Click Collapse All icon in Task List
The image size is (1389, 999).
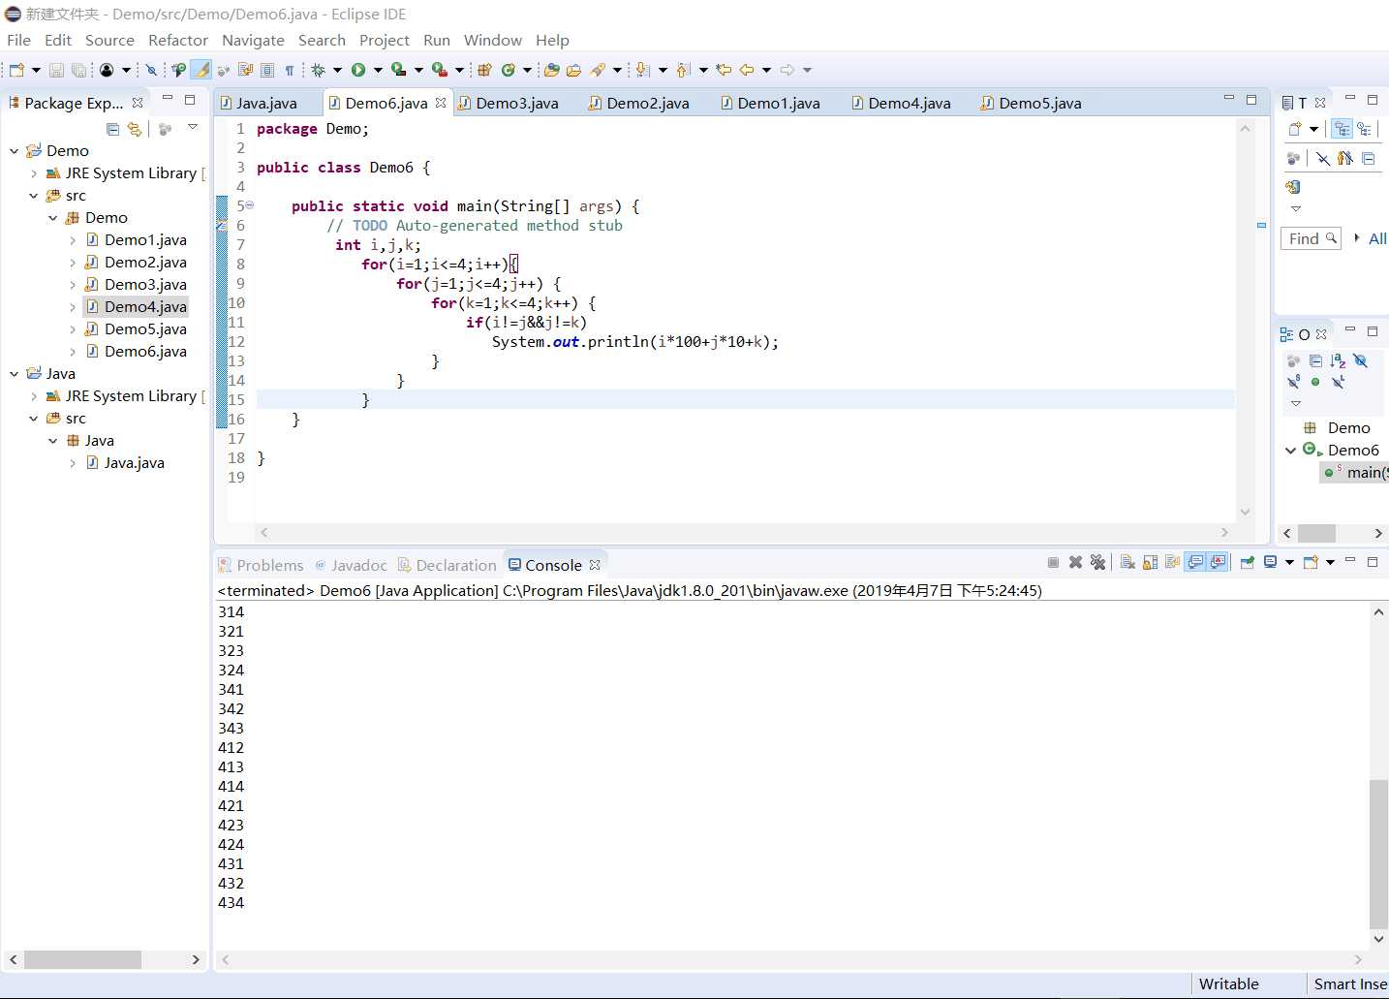click(x=1368, y=158)
